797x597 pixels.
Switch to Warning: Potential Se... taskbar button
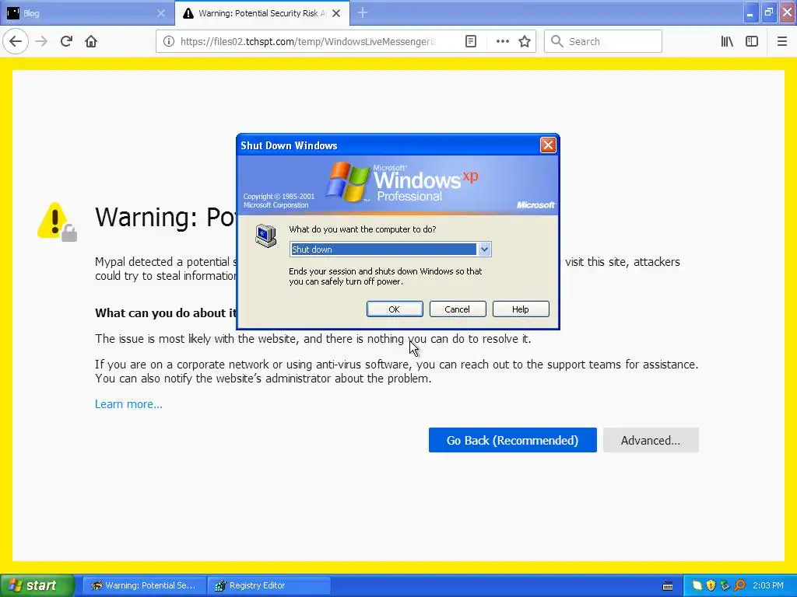point(144,585)
